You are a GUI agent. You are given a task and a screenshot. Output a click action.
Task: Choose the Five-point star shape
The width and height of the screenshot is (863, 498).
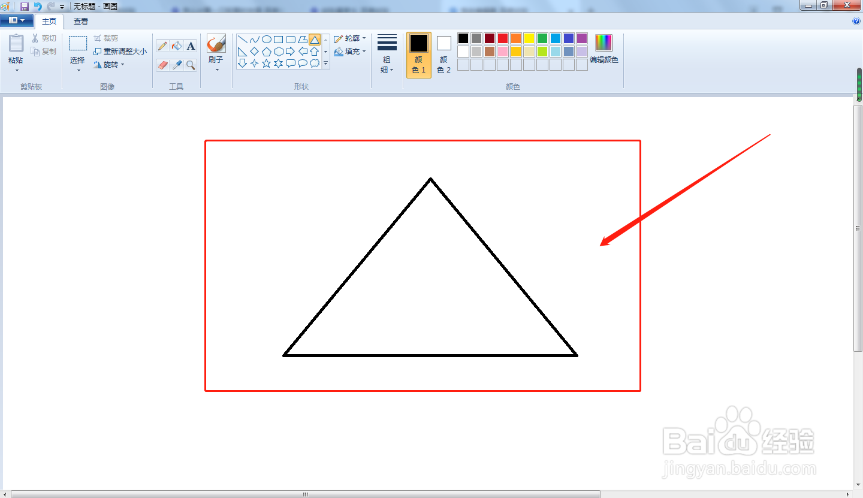pos(267,63)
